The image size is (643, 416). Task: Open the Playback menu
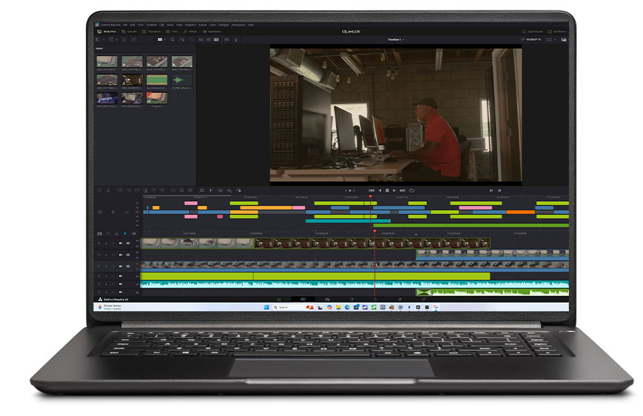(x=191, y=25)
